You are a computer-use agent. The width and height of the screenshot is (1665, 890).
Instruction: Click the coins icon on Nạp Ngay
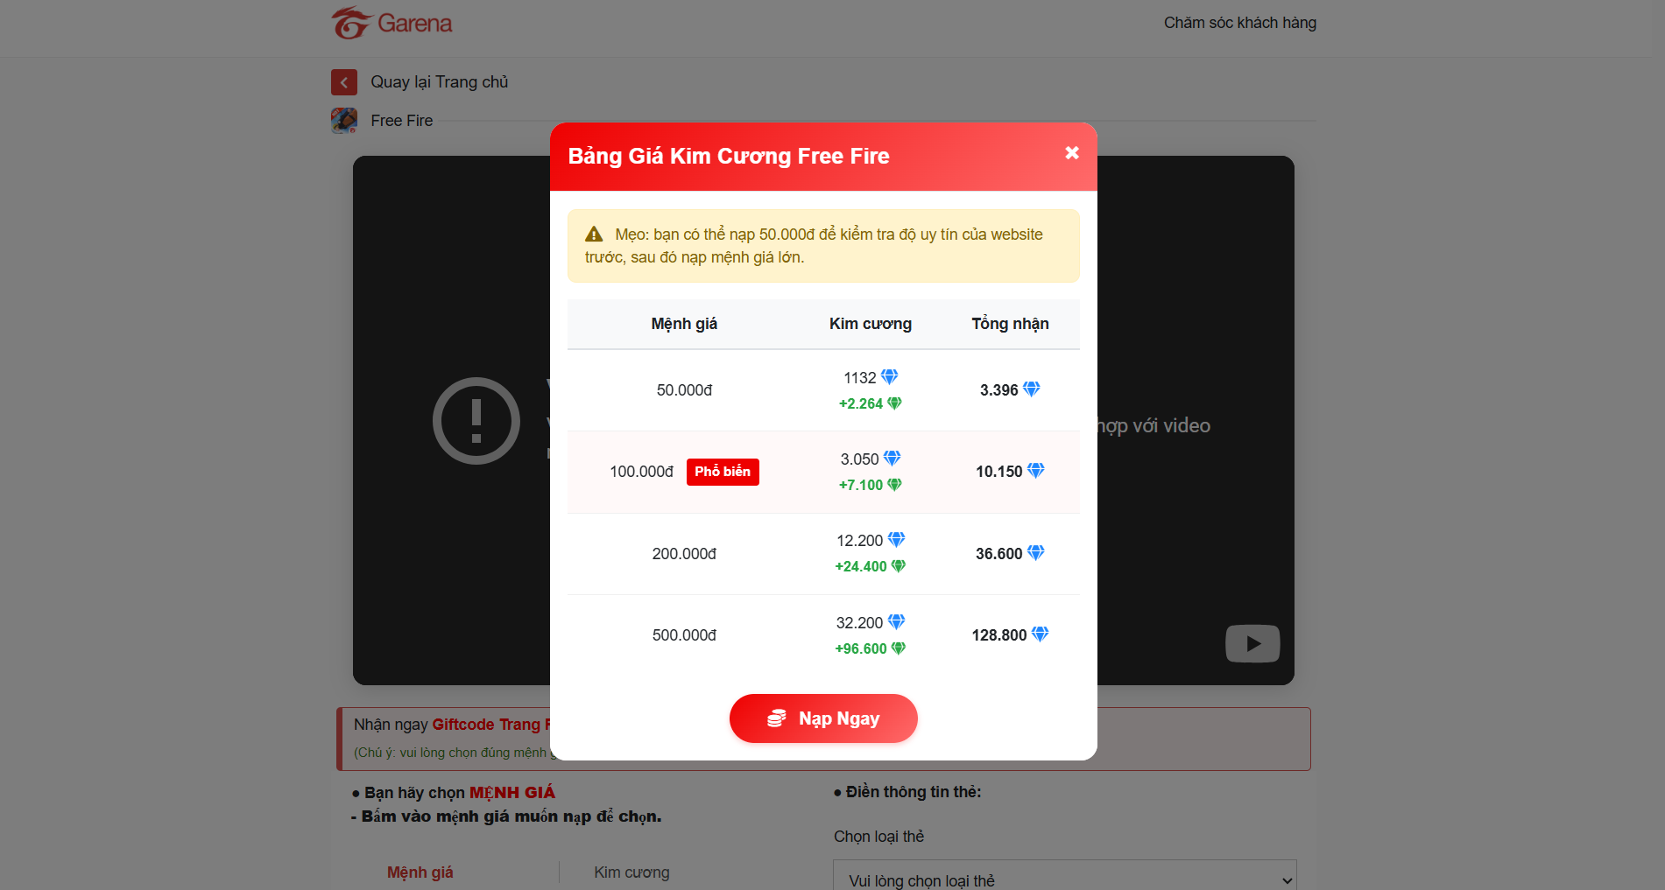[x=777, y=718]
